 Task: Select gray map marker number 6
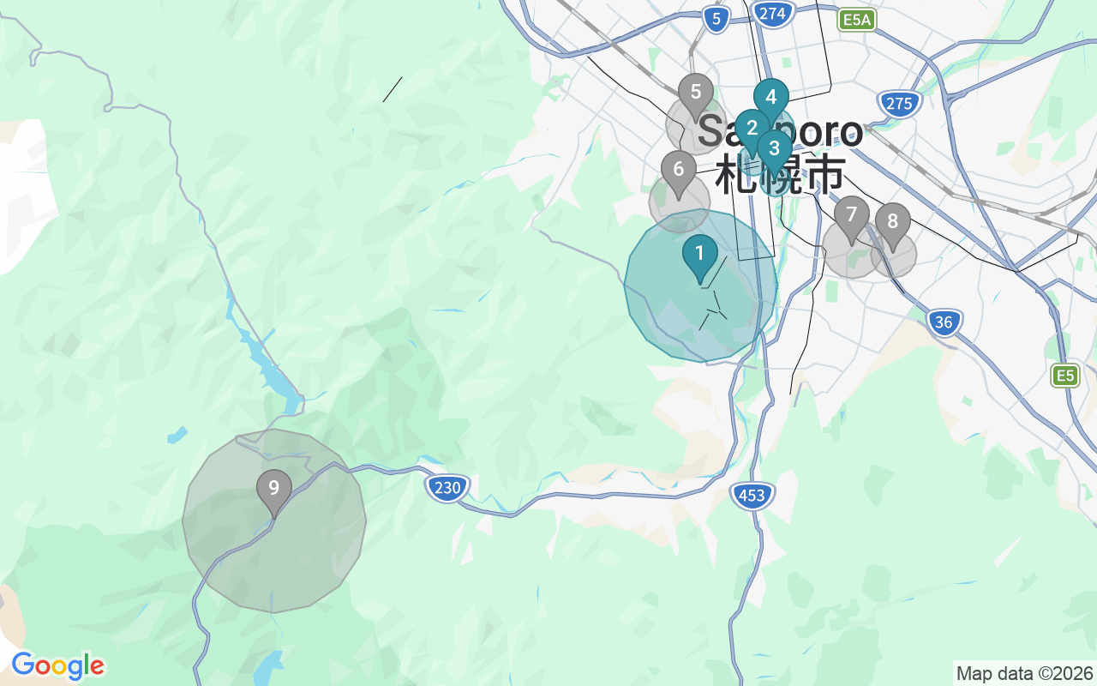click(x=679, y=175)
